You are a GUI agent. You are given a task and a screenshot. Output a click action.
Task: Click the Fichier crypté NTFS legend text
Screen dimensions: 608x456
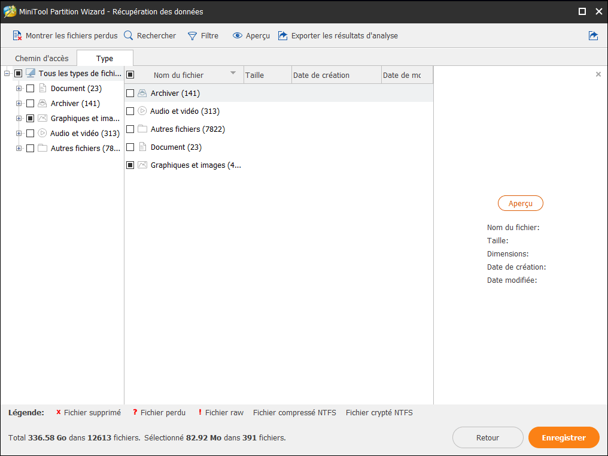tap(379, 412)
